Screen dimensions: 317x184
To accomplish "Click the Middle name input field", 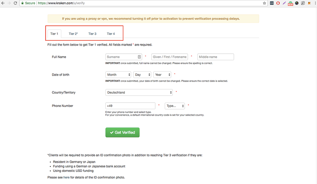I will coord(216,57).
